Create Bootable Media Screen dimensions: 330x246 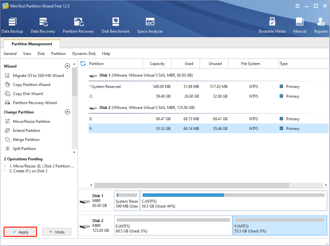tap(272, 26)
